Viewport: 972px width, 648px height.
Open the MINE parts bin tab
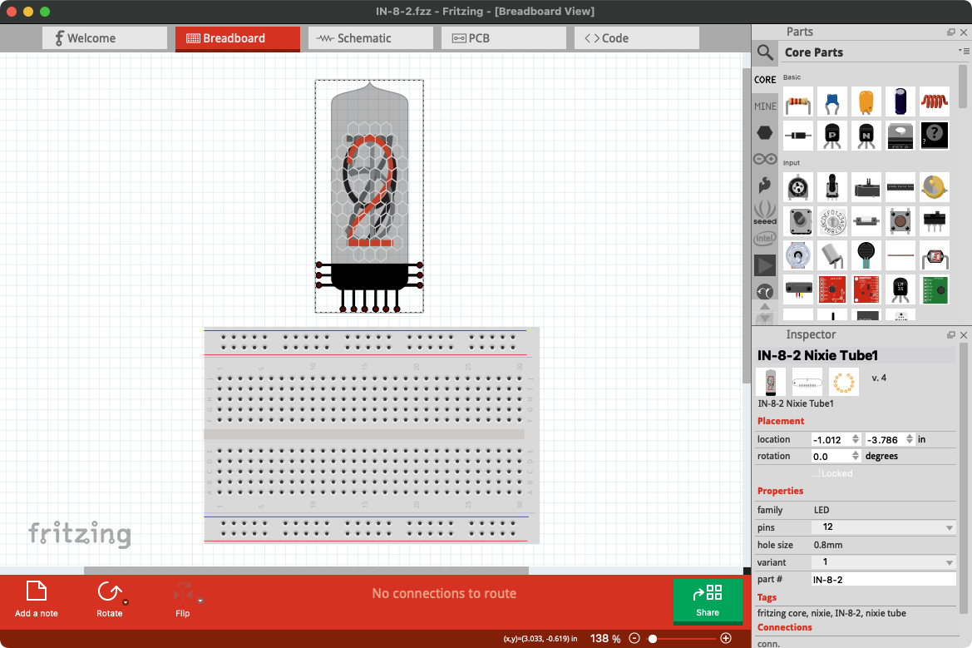tap(765, 106)
